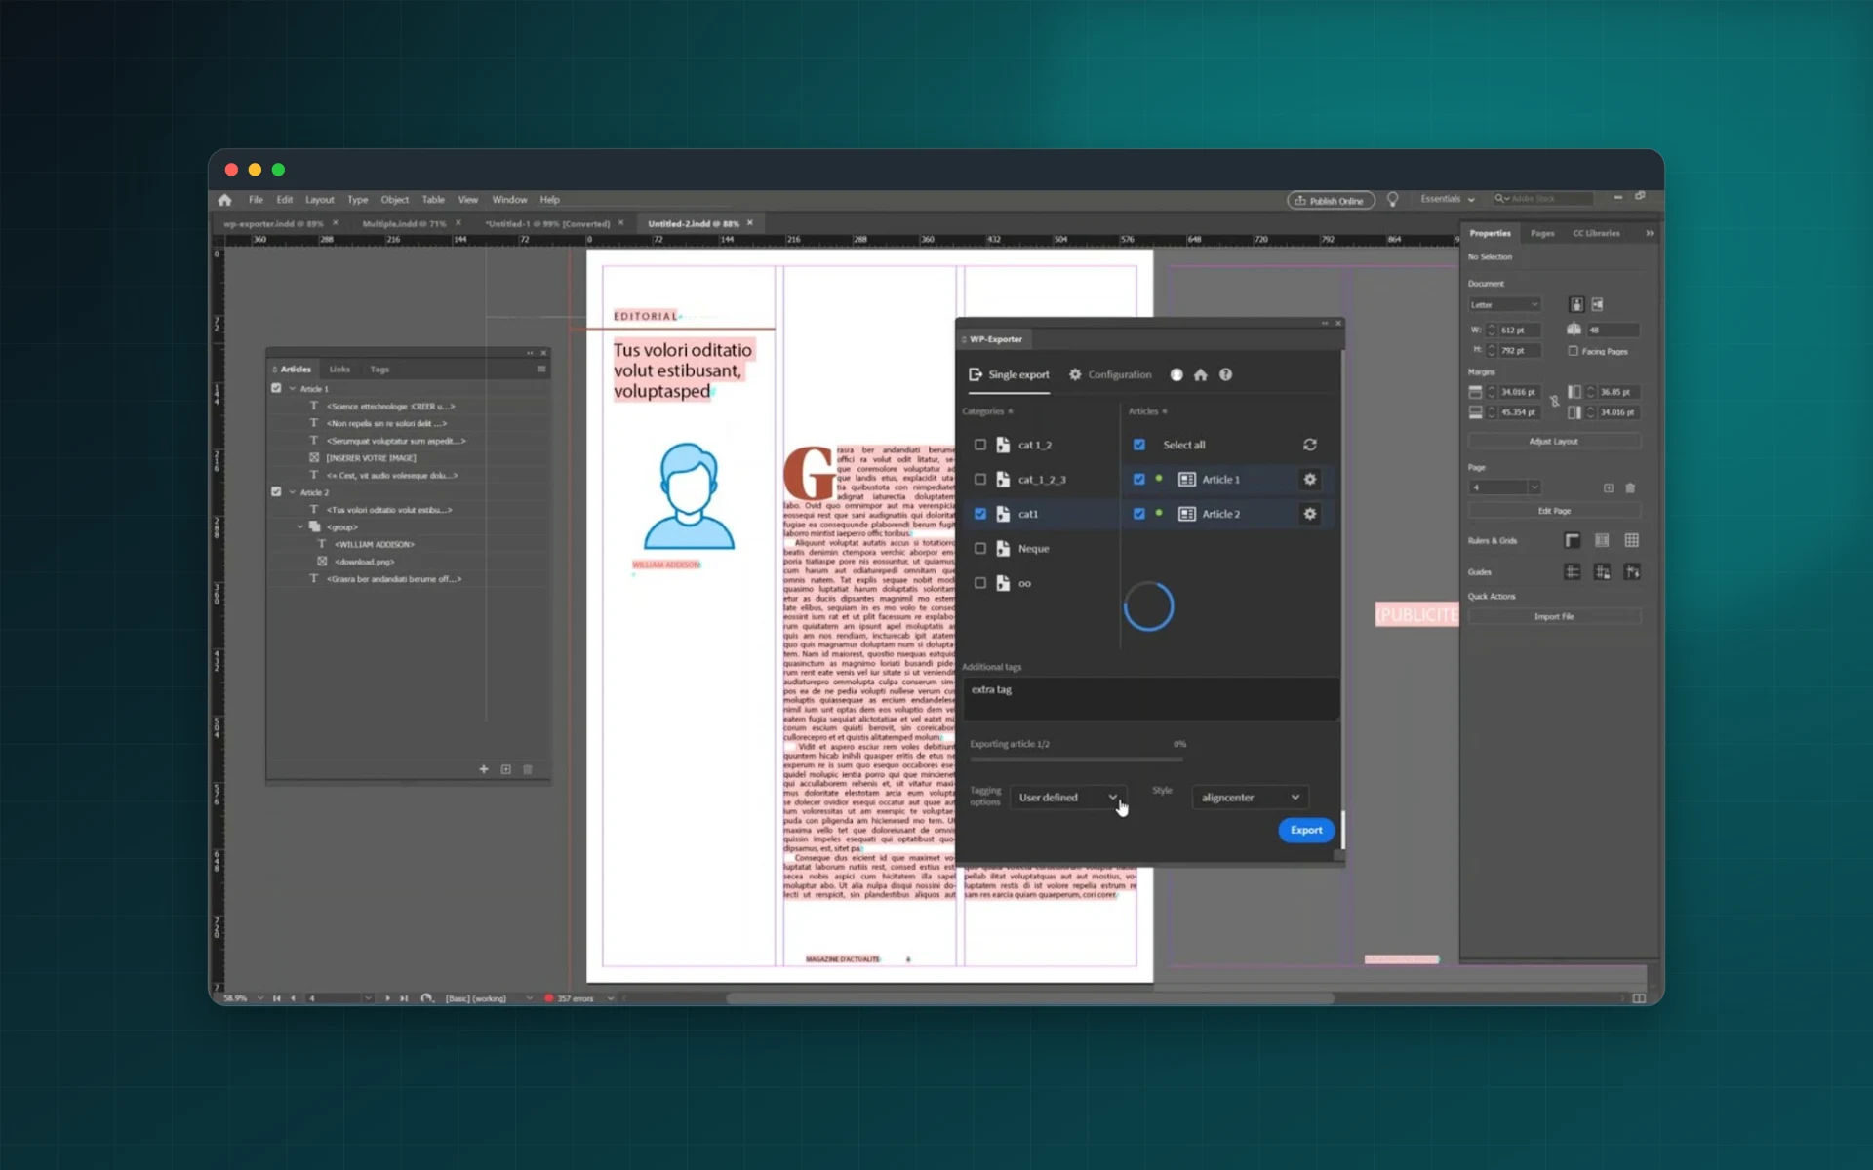The width and height of the screenshot is (1873, 1170).
Task: Open settings gear for Article 2
Action: 1309,514
